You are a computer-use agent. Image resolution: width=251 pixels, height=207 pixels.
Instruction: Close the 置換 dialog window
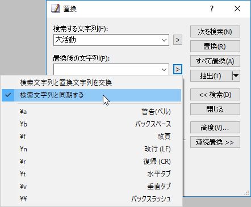click(237, 9)
